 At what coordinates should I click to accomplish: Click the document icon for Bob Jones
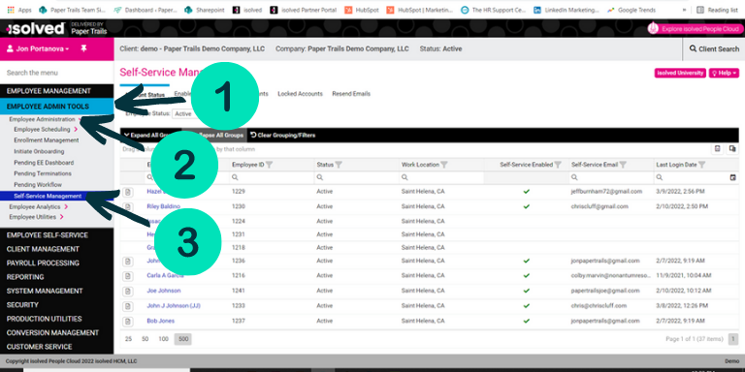(127, 322)
